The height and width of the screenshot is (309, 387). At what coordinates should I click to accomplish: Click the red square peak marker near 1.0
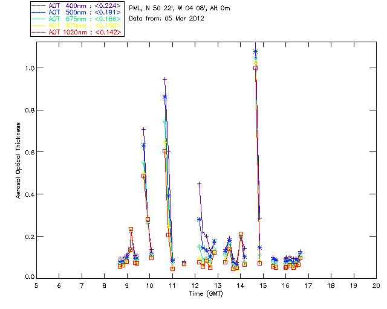tap(255, 68)
